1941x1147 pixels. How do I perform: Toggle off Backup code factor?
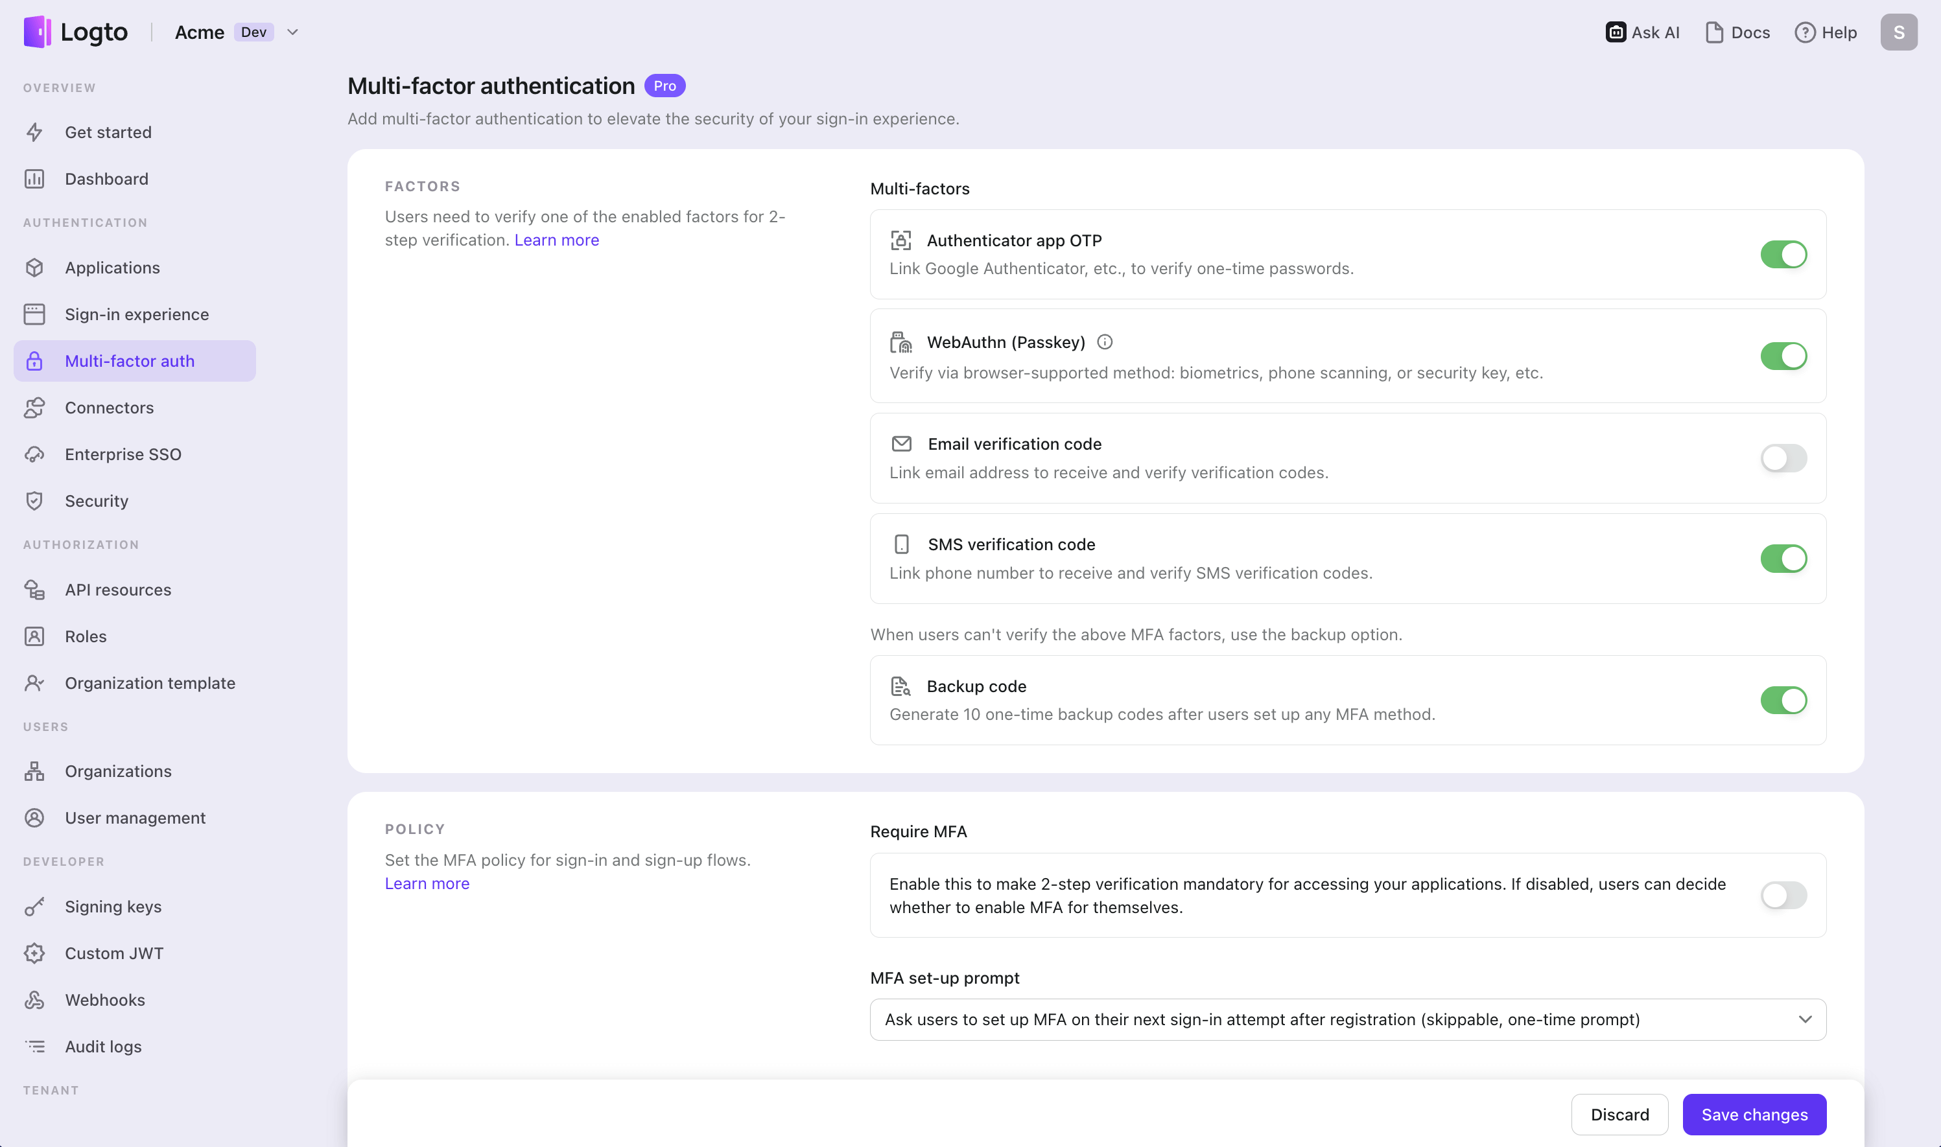click(1783, 701)
